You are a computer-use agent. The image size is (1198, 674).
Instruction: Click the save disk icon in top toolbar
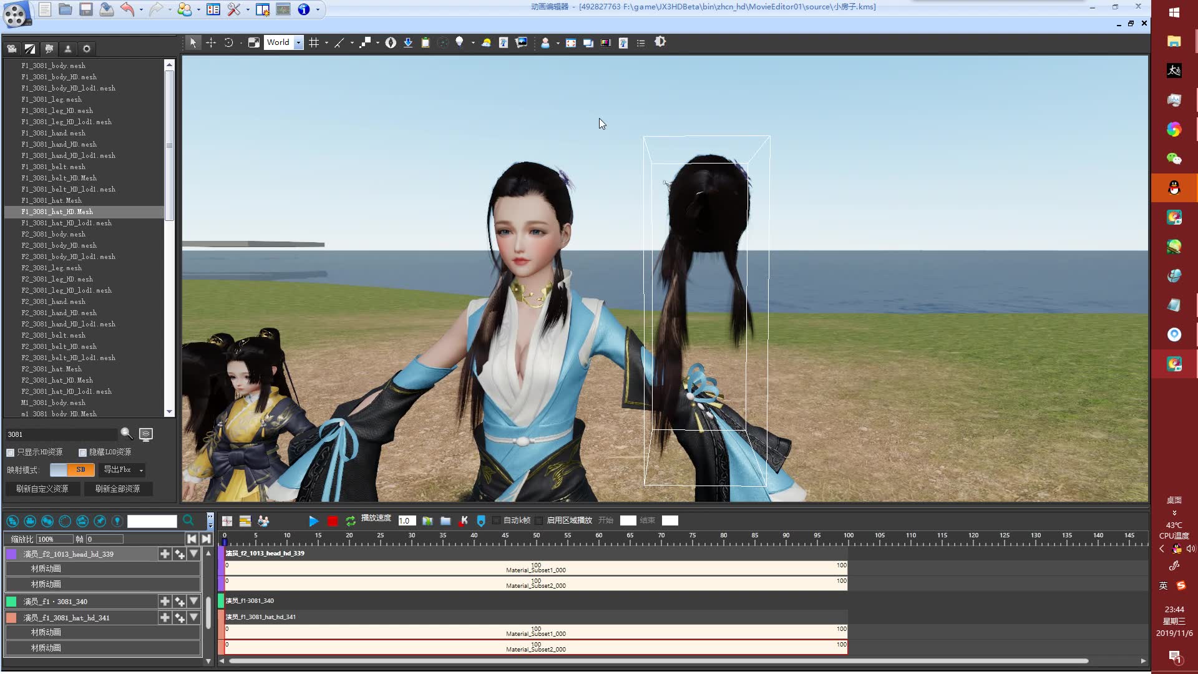tap(86, 9)
